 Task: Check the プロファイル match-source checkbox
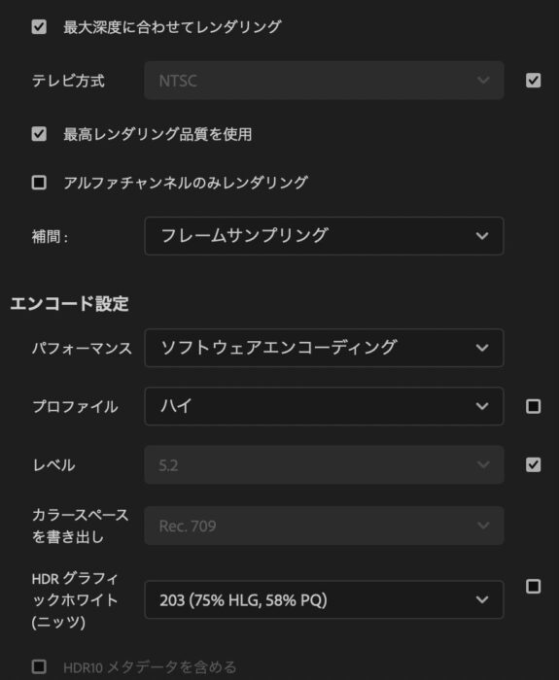[533, 406]
